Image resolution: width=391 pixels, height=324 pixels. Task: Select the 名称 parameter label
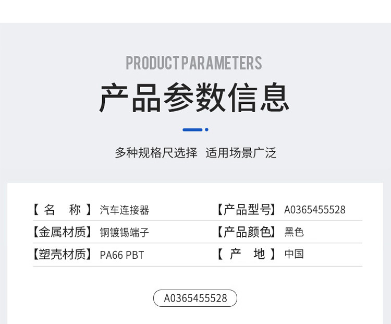pyautogui.click(x=63, y=210)
